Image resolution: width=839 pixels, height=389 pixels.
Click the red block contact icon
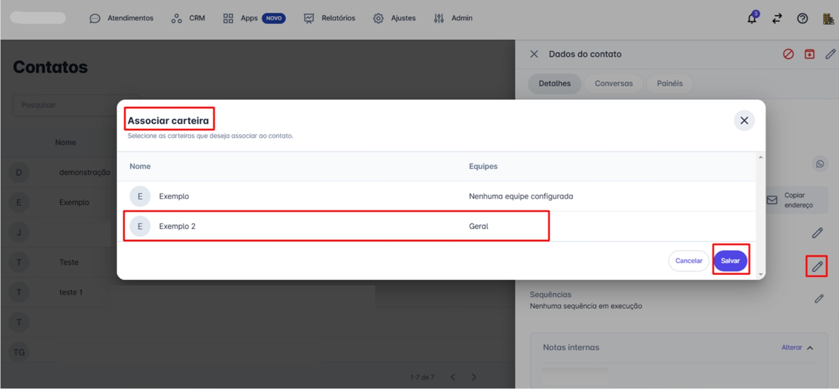788,54
